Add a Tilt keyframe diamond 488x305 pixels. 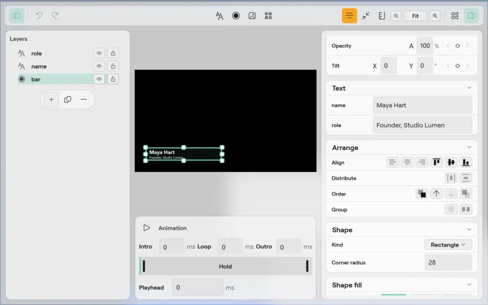click(457, 66)
